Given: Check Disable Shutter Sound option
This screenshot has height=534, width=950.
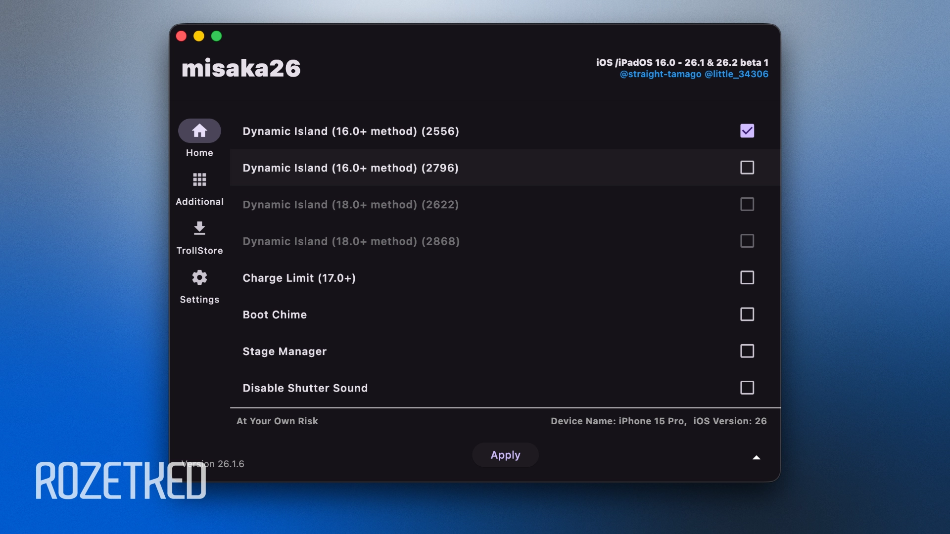Looking at the screenshot, I should (747, 388).
